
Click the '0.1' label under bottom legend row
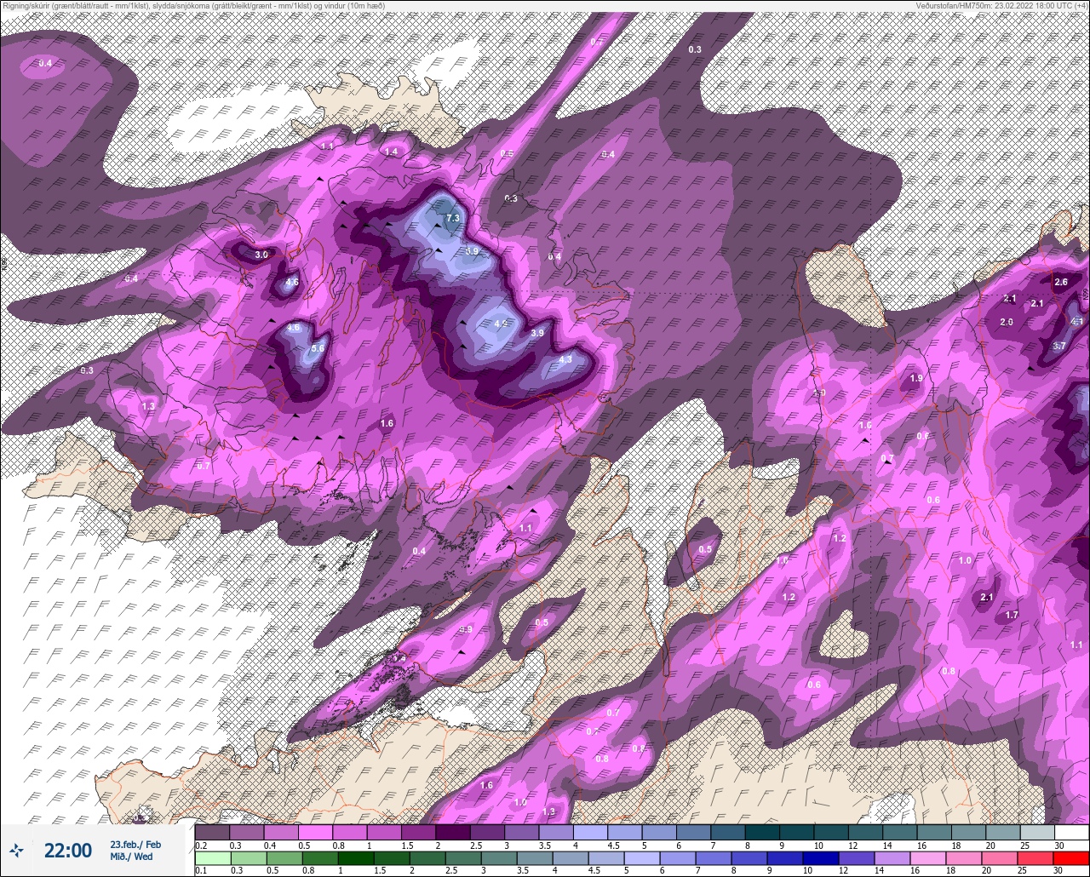201,870
